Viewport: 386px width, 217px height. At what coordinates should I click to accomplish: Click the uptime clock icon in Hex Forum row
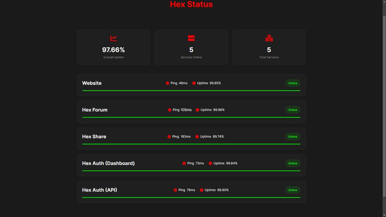tap(197, 110)
